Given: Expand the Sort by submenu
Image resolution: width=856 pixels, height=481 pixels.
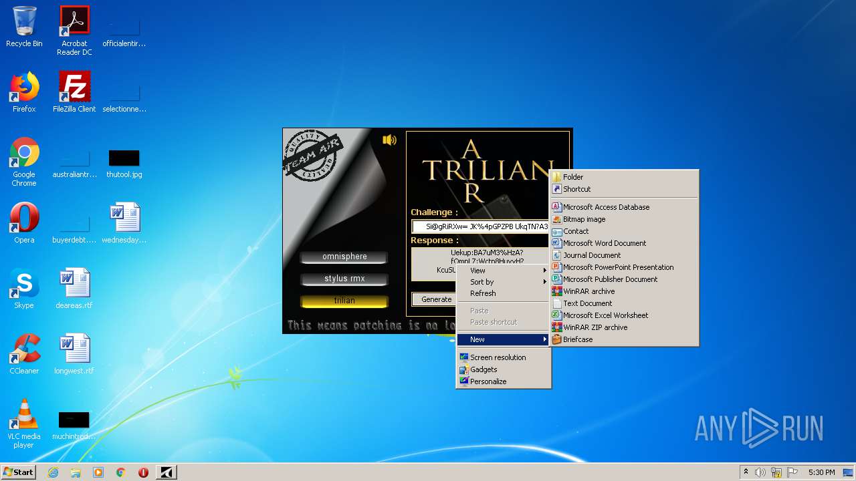Looking at the screenshot, I should tap(504, 282).
